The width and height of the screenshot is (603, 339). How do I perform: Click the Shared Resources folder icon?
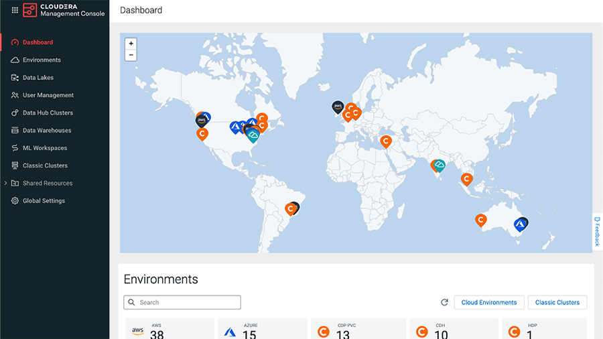point(15,183)
